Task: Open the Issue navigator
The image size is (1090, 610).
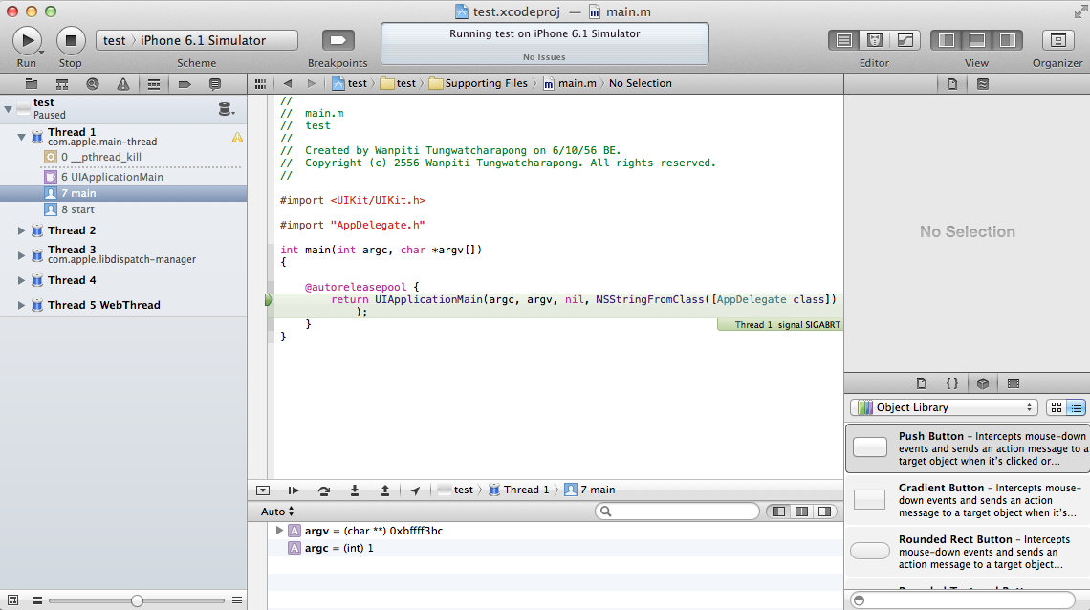Action: (122, 83)
